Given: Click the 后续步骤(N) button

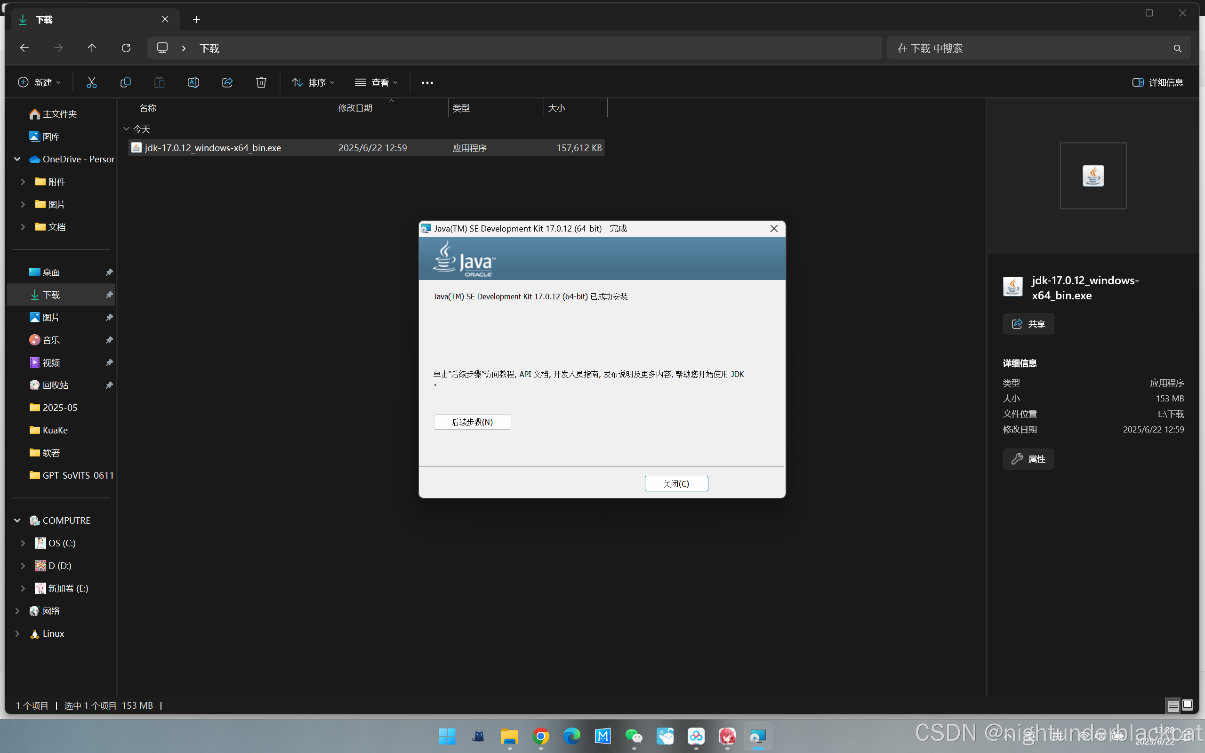Looking at the screenshot, I should (x=472, y=422).
